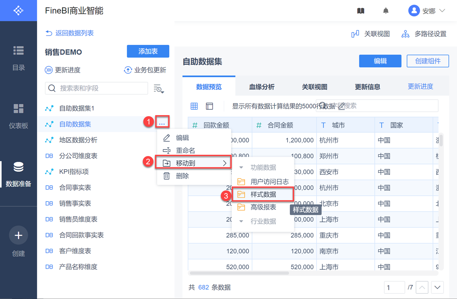Click the 回款金额 column header

[220, 125]
